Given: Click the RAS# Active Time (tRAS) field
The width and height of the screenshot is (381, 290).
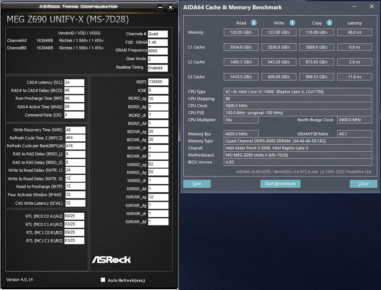Looking at the screenshot, I should pos(74,107).
